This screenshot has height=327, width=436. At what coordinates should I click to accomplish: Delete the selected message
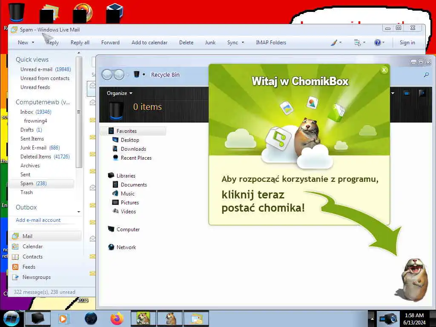coord(186,43)
